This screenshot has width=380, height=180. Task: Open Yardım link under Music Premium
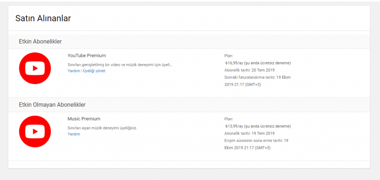[x=74, y=134]
